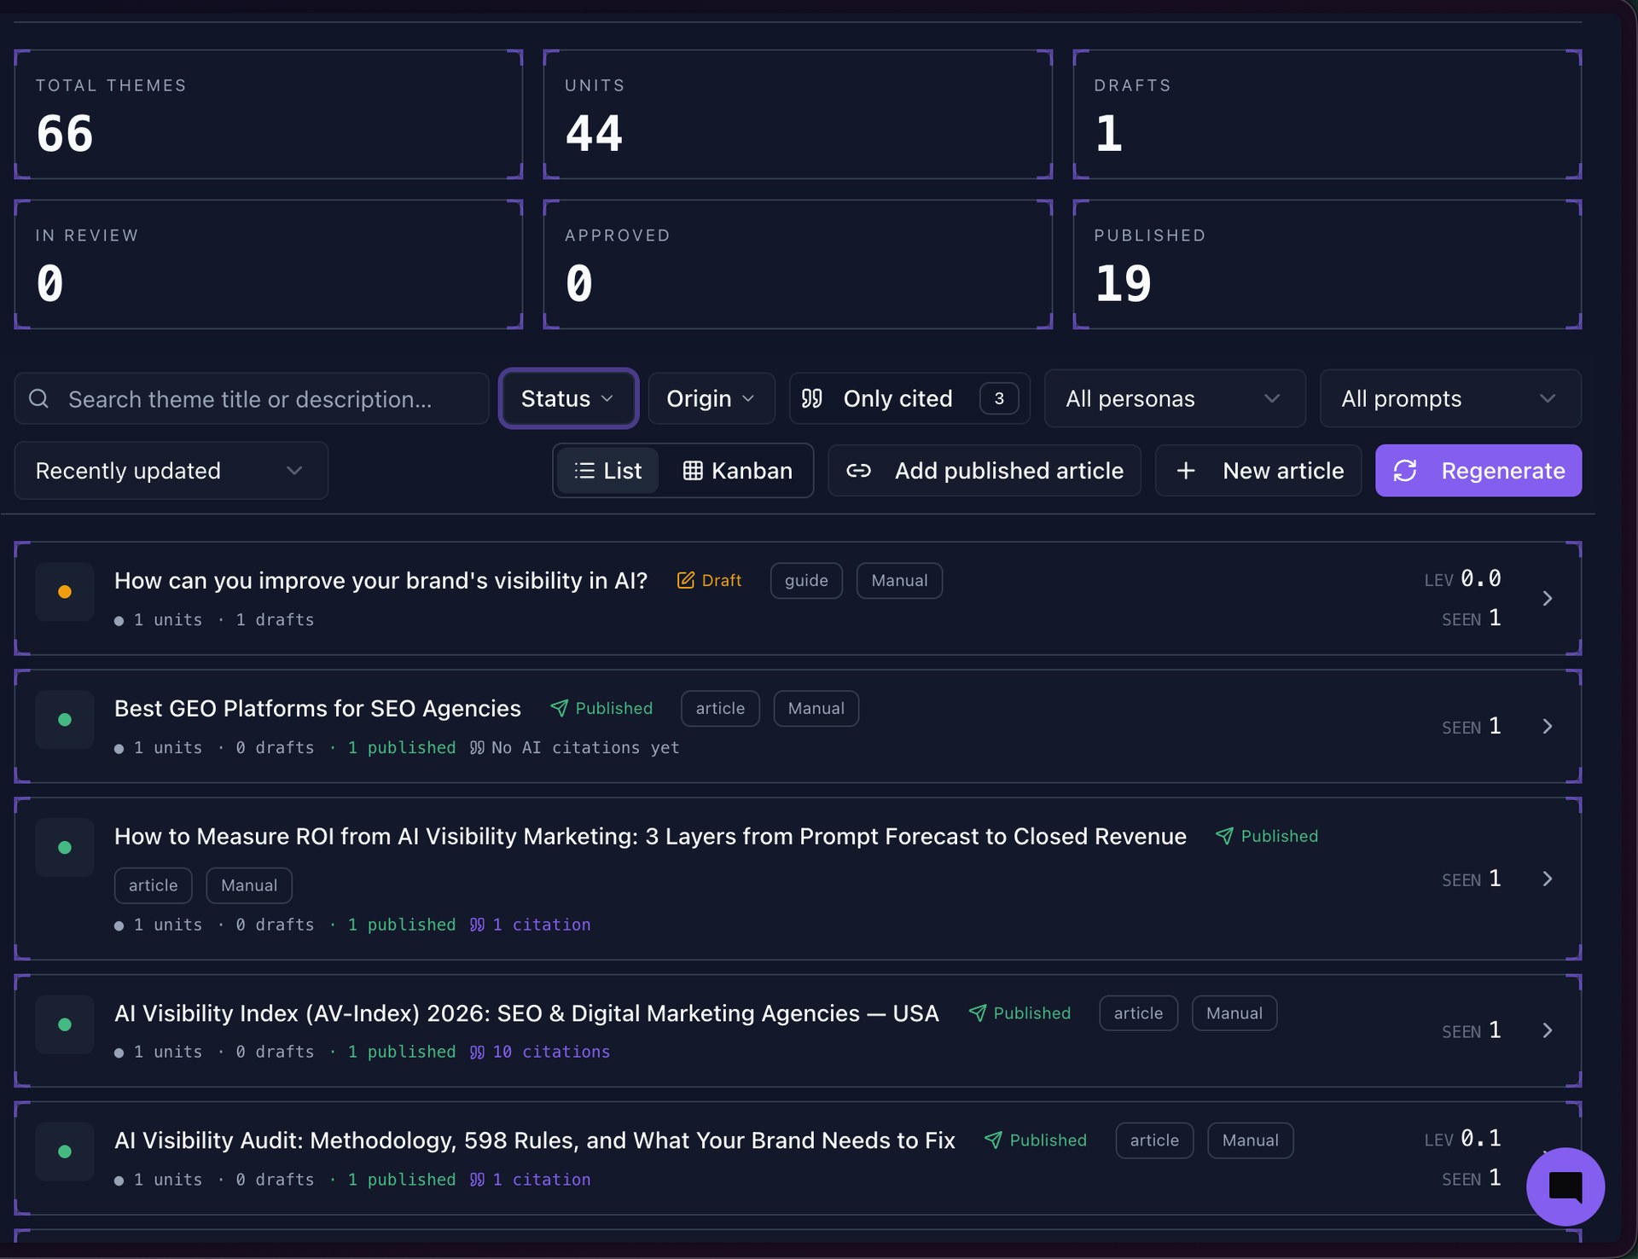Switch to Kanban view
Viewport: 1638px width, 1259px height.
click(x=737, y=471)
